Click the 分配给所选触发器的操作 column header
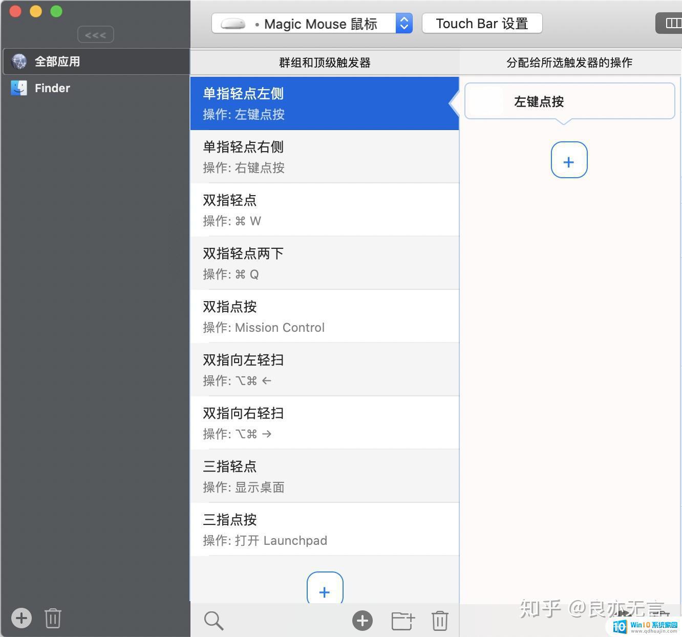682x637 pixels. (x=569, y=62)
